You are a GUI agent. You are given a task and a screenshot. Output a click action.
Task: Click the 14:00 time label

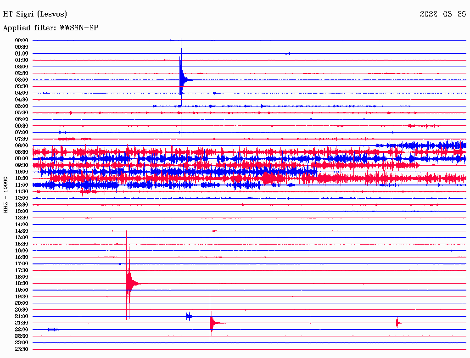pos(22,224)
